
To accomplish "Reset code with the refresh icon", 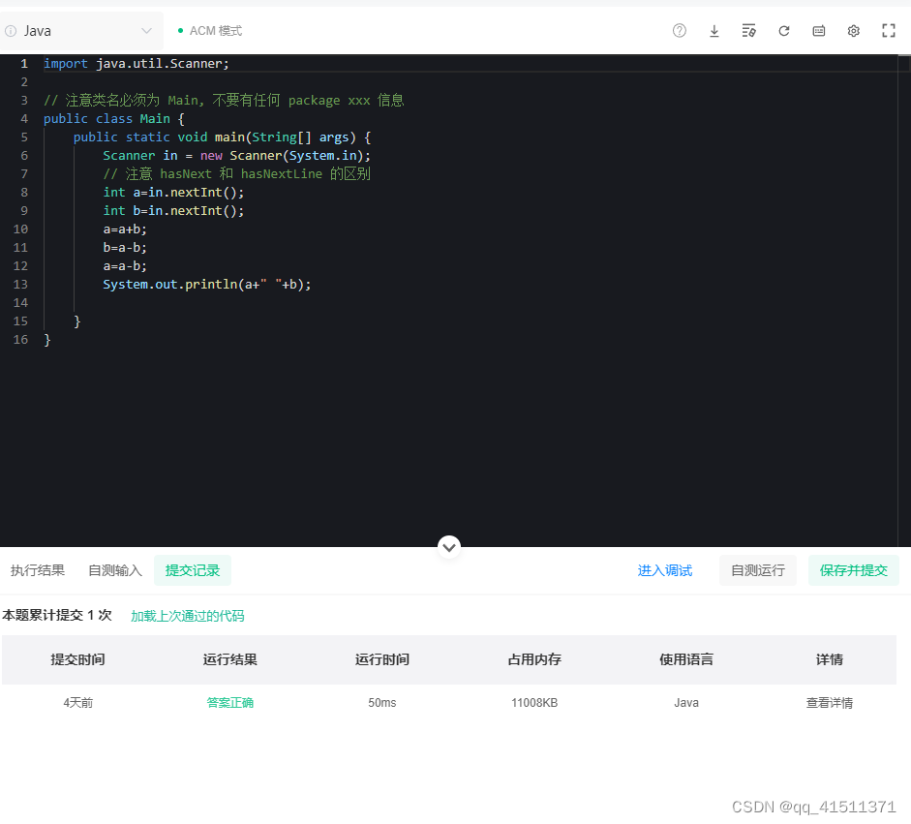I will click(x=784, y=31).
